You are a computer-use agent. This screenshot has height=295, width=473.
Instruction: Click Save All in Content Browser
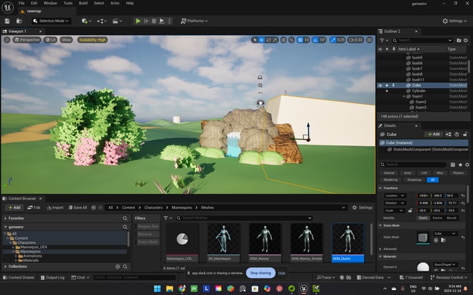coord(77,208)
